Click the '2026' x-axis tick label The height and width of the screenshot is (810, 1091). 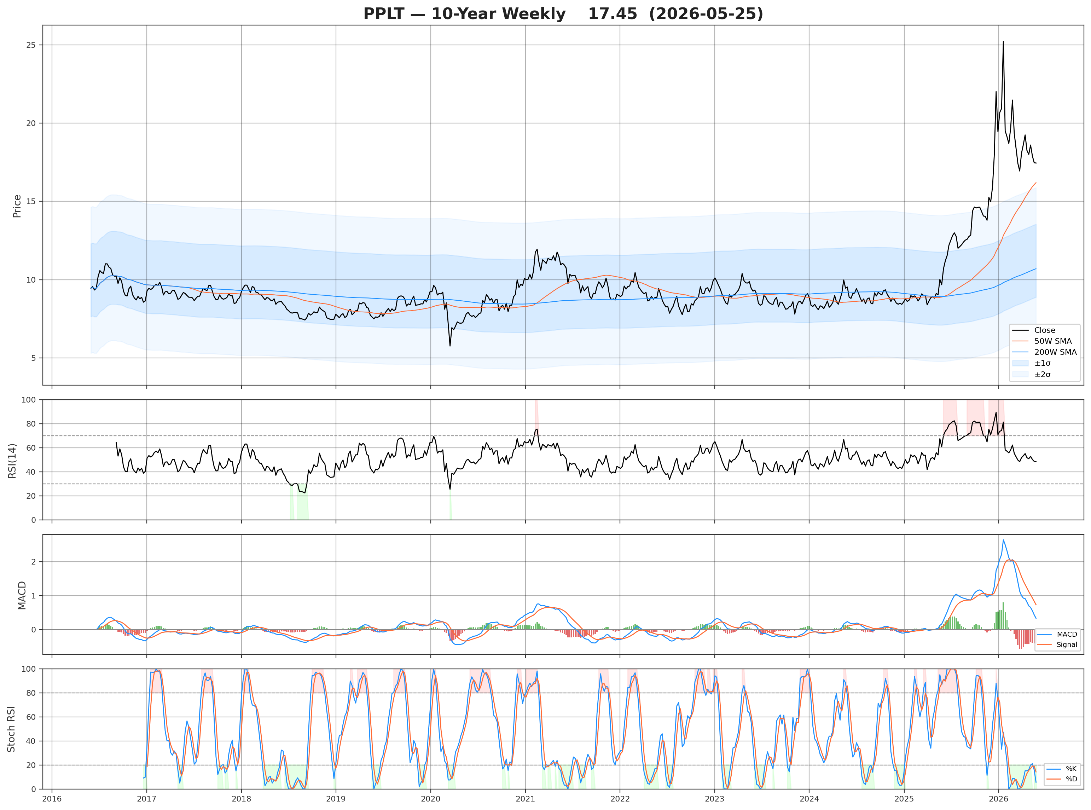(999, 799)
